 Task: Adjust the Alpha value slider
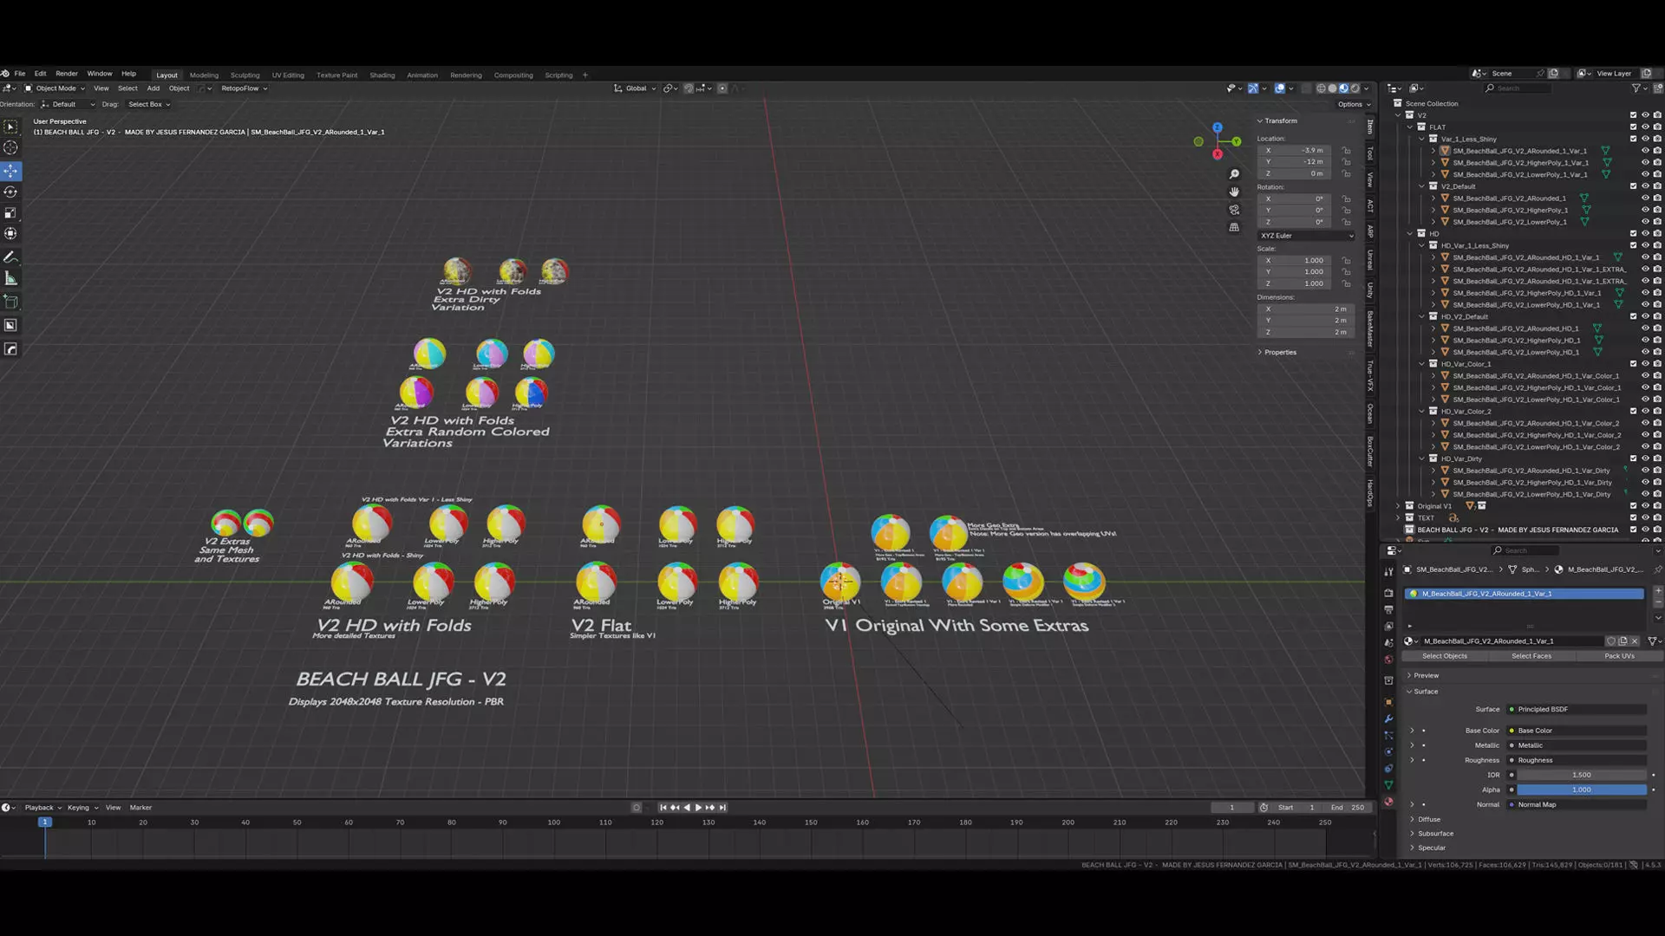(1581, 790)
